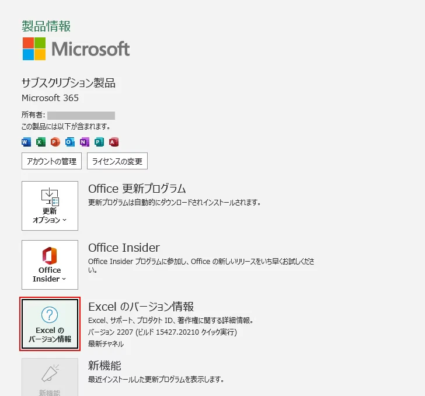This screenshot has height=396, width=425.
Task: Select the 最新チャネル text
Action: click(106, 344)
